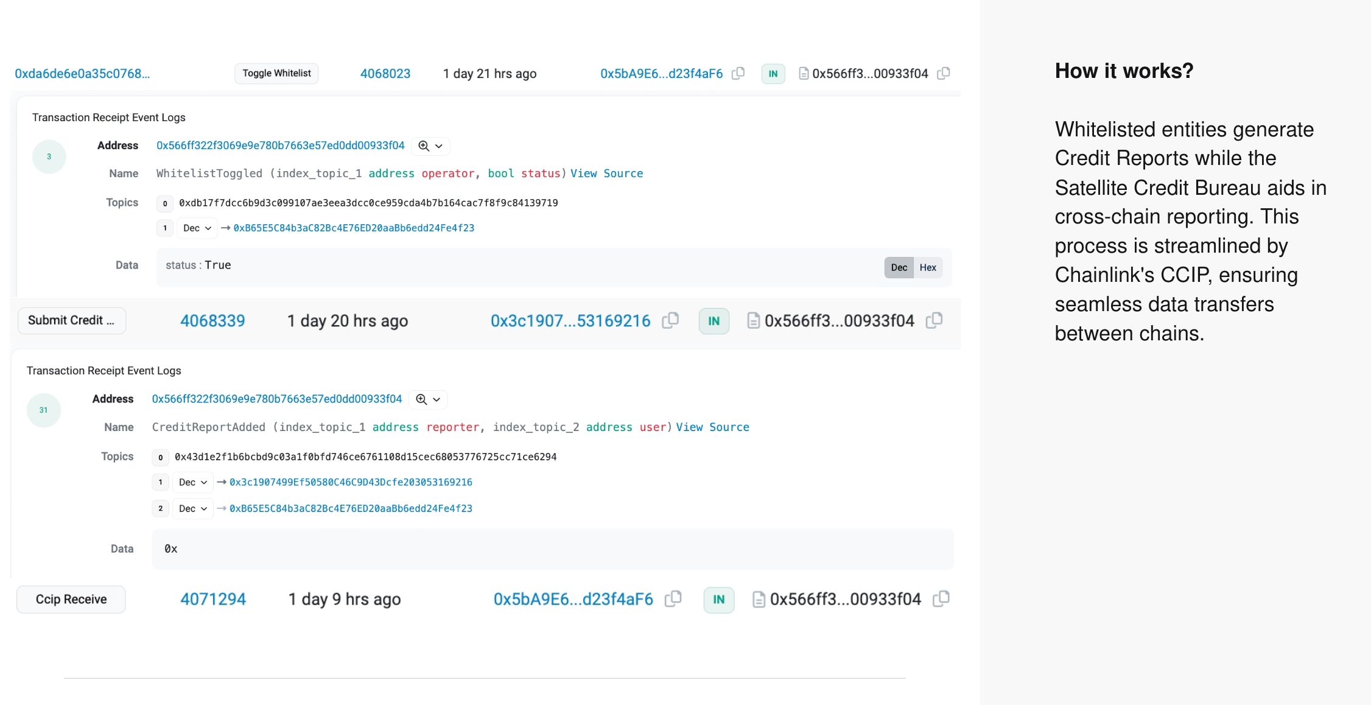View Source of WhitelistToggled event

pyautogui.click(x=606, y=174)
